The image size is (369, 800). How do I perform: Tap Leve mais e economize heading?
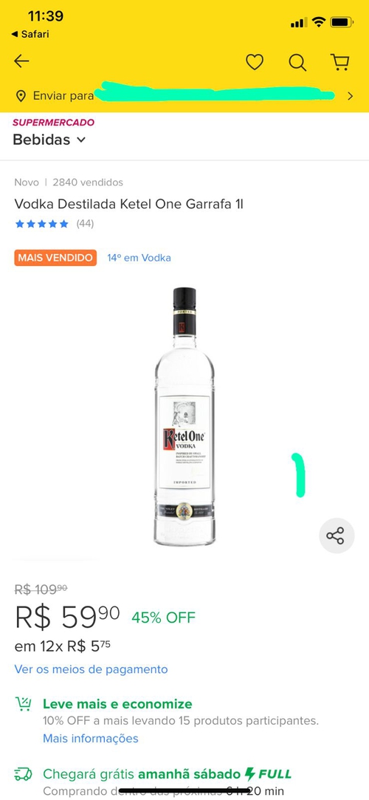[117, 704]
